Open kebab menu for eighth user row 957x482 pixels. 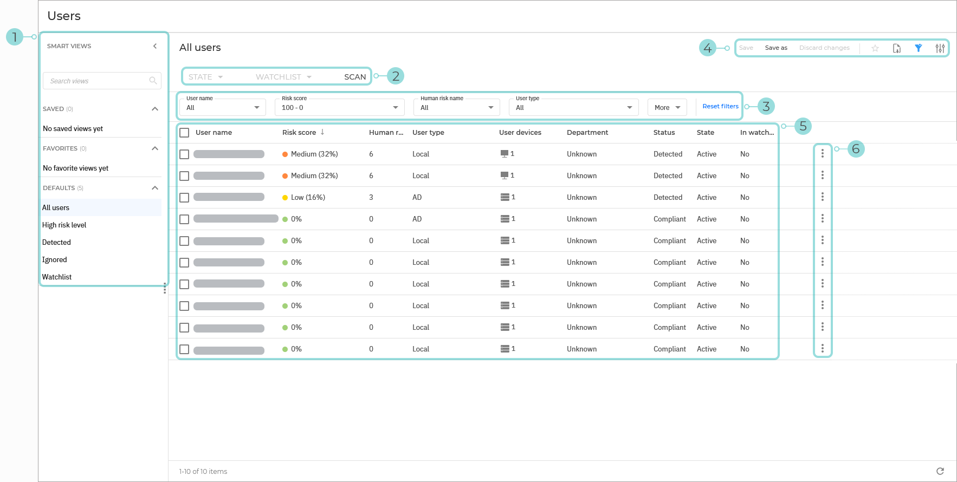(823, 305)
